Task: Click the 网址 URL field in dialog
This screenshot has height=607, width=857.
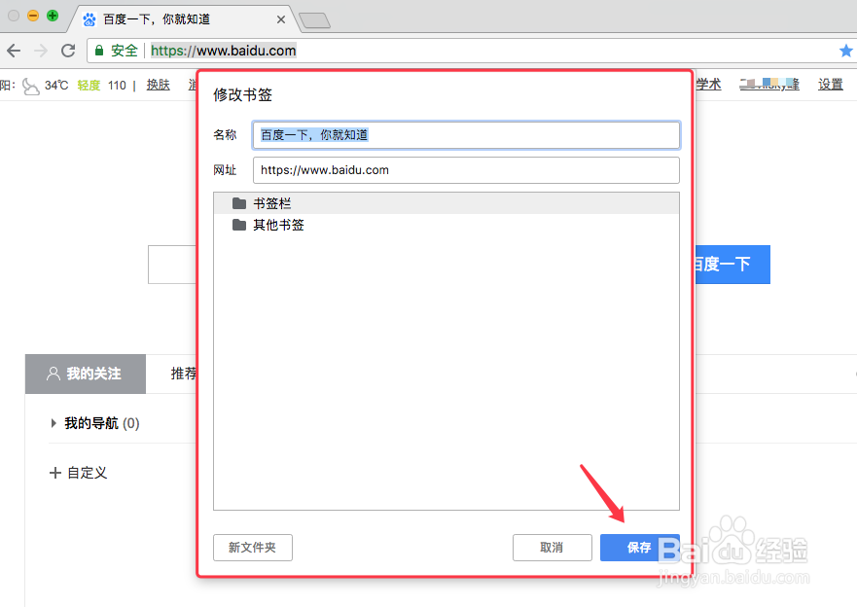Action: point(466,170)
